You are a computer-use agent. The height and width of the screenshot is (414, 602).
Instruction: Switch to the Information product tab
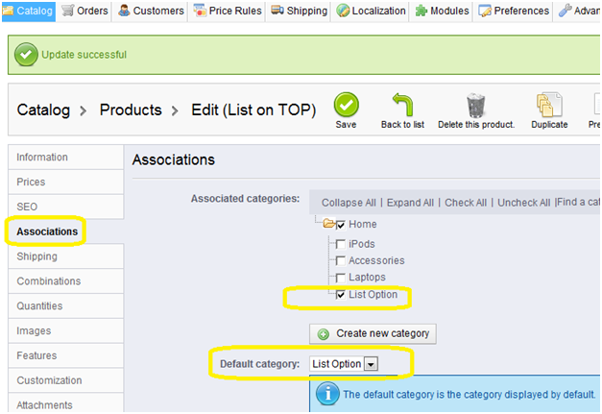point(65,158)
